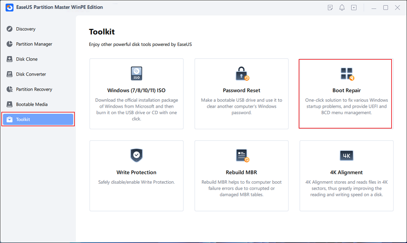
Task: Click the Password Reset padlock icon
Action: [x=242, y=74]
